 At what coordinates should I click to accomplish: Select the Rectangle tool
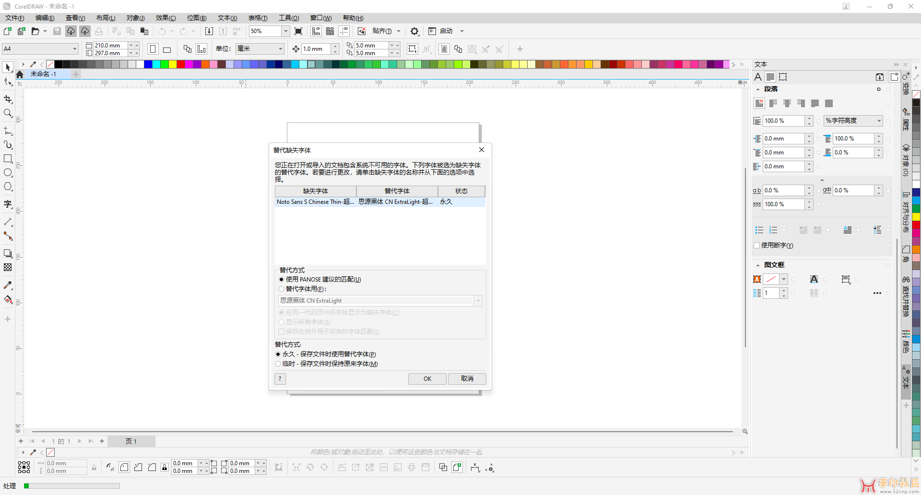click(8, 159)
